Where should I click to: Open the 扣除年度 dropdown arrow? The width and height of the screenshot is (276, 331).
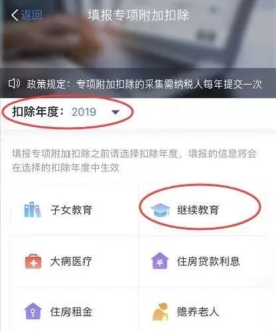click(115, 113)
